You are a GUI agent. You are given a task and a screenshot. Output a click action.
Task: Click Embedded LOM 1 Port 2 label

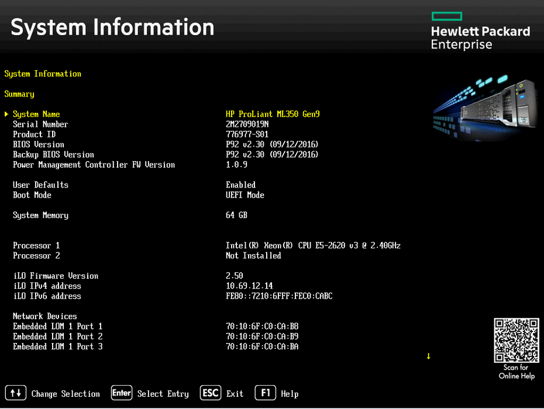tap(57, 336)
